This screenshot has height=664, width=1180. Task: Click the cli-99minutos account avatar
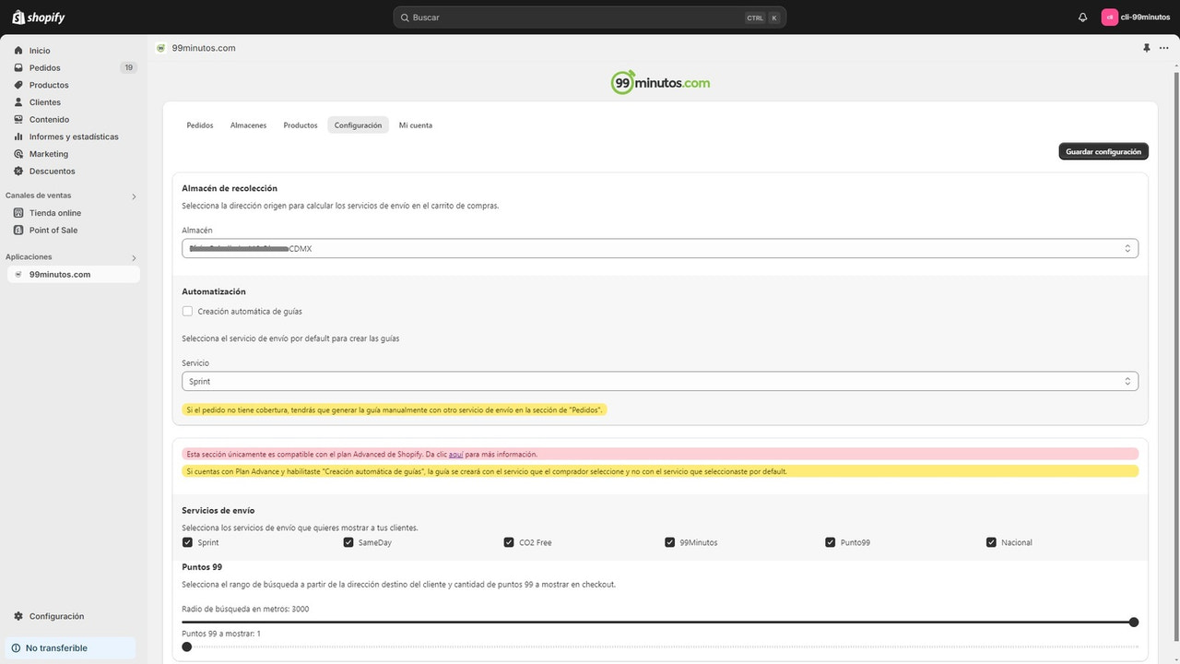point(1110,18)
